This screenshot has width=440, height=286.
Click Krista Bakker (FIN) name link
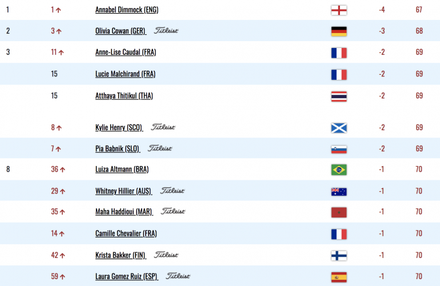121,255
